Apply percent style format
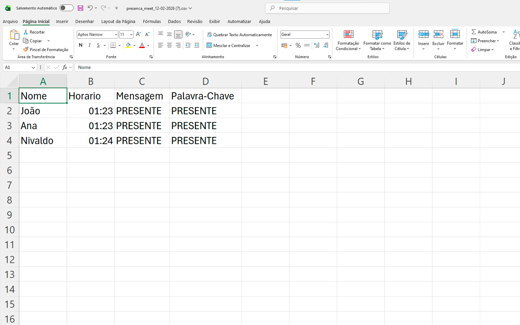Image resolution: width=520 pixels, height=325 pixels. click(x=298, y=45)
